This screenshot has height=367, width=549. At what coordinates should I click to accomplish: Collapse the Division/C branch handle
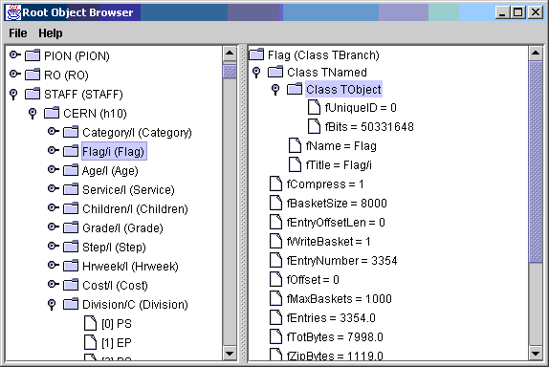52,304
